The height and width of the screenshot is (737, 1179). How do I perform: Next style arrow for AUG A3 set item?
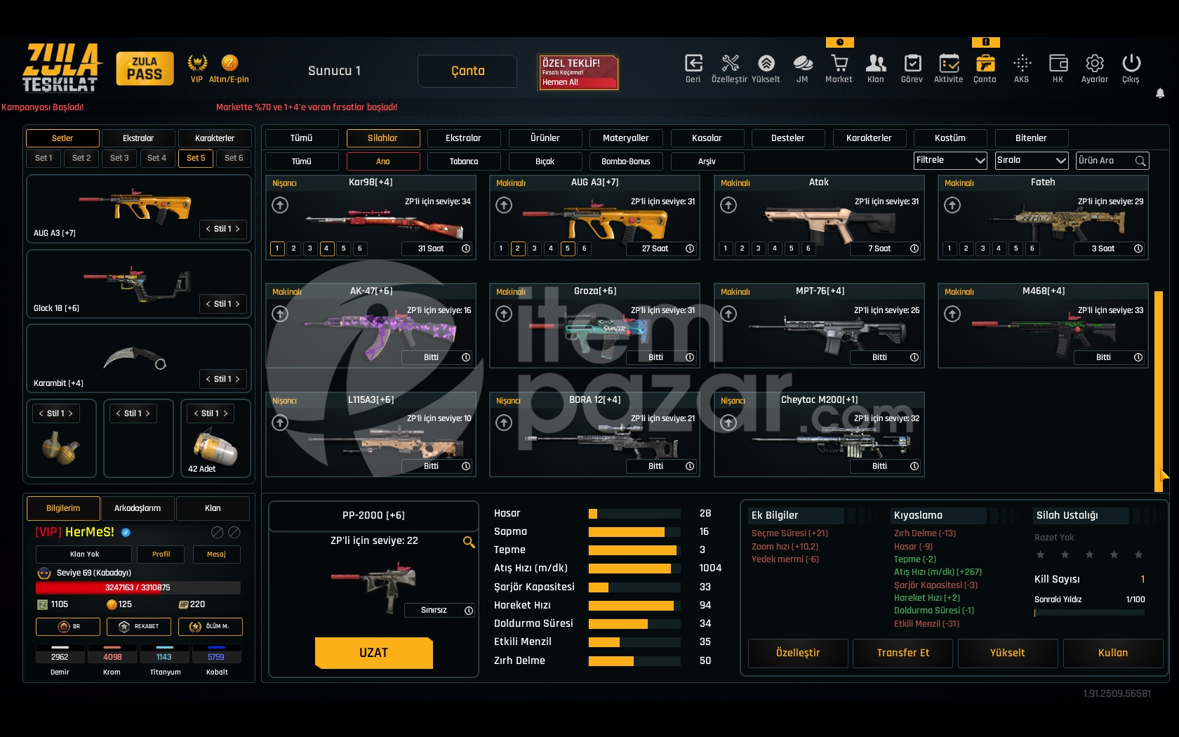(x=238, y=229)
